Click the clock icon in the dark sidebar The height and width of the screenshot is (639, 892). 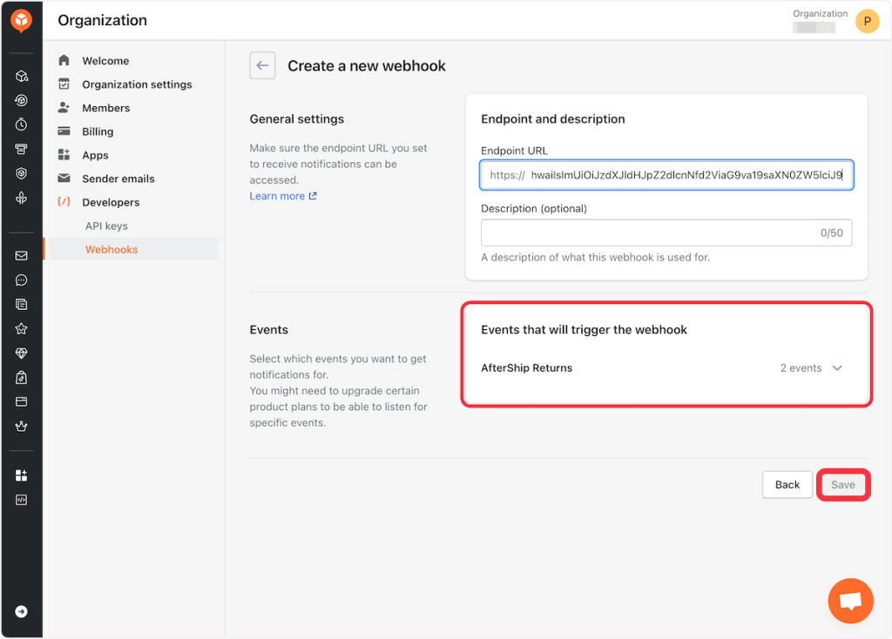point(21,124)
